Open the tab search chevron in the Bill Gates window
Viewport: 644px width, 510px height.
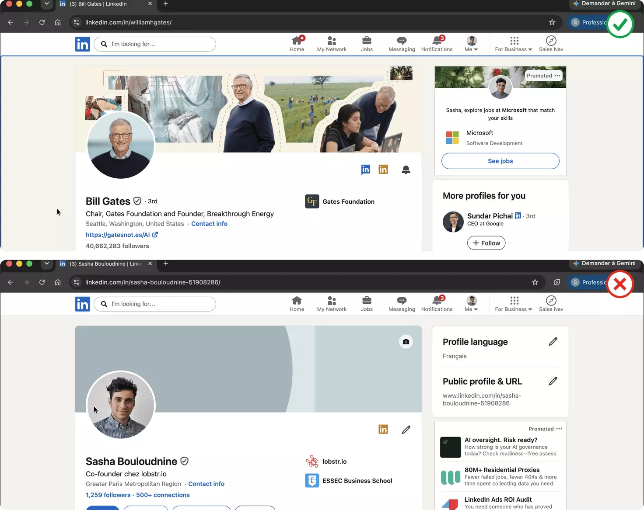pos(47,4)
